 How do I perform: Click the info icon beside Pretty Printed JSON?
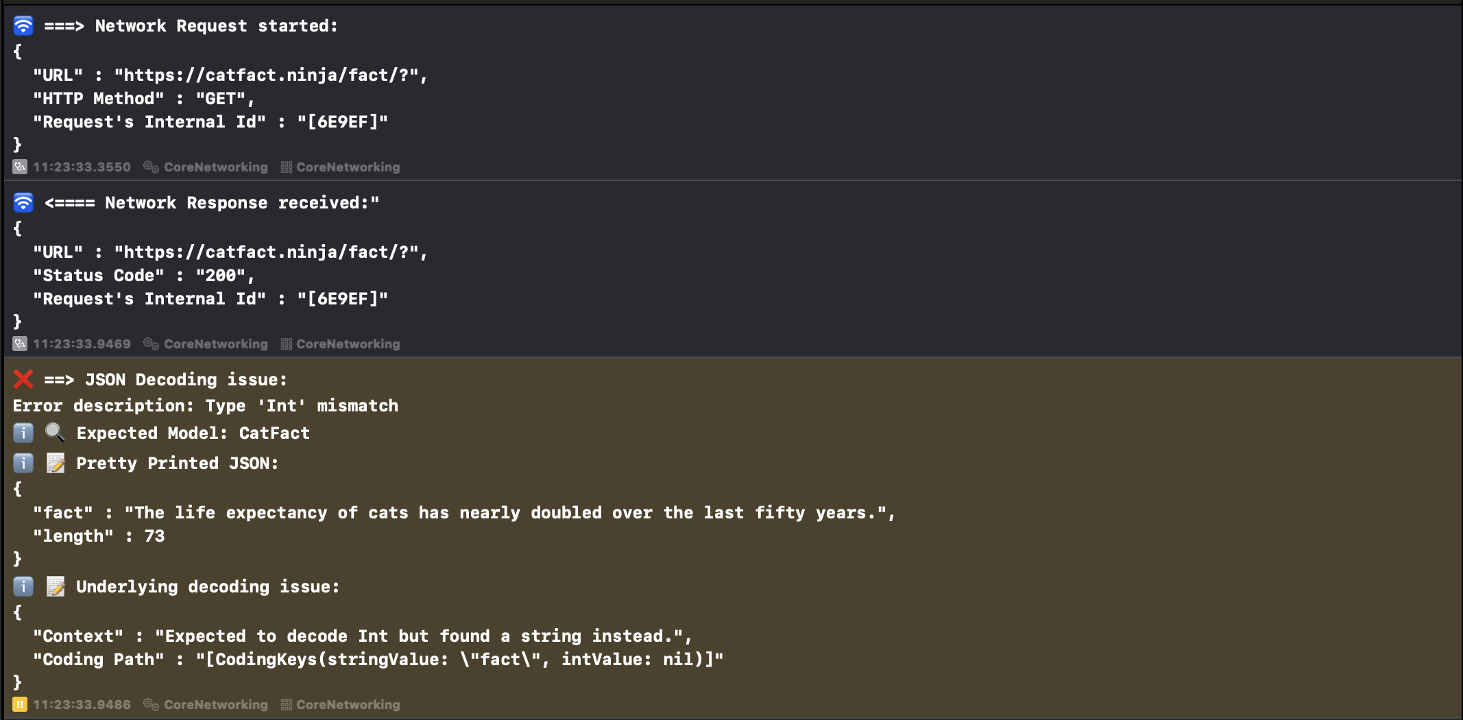23,463
